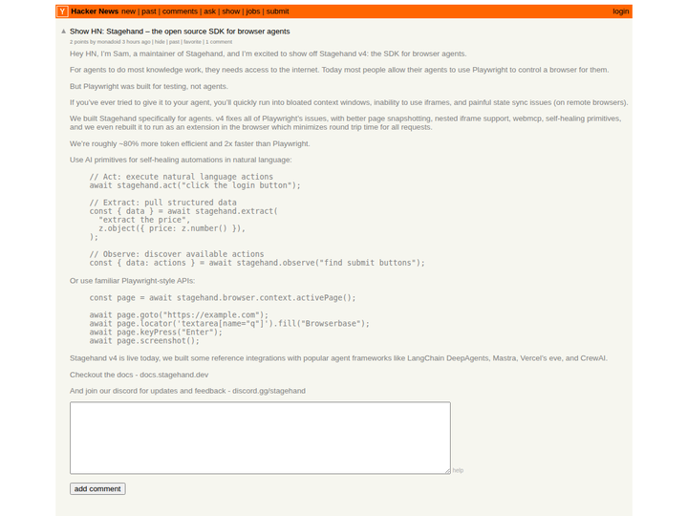
Task: Click the login link
Action: tap(620, 11)
